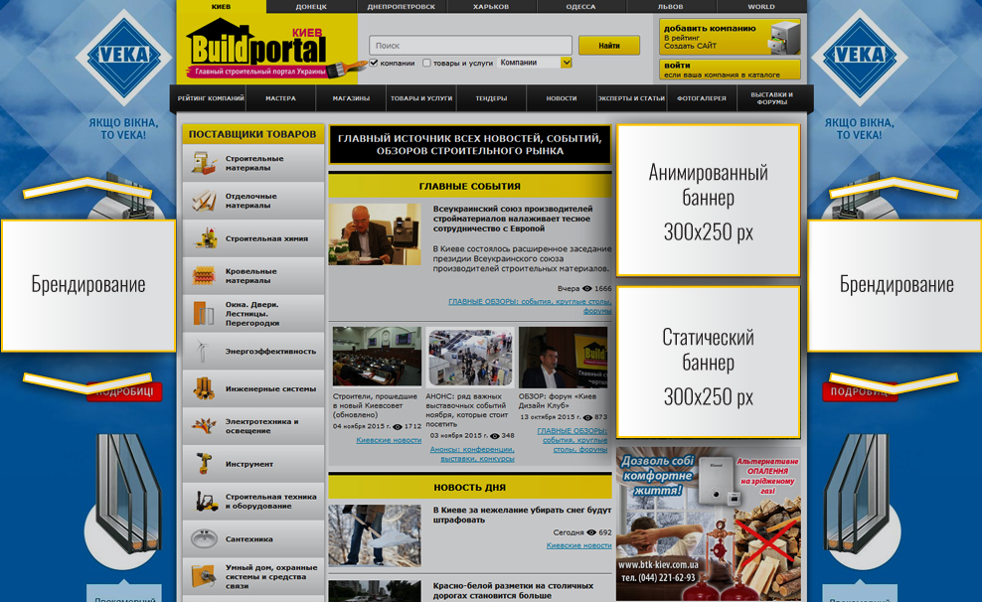
Task: Click the left red ПОДРОБИЦІ button
Action: [x=123, y=391]
